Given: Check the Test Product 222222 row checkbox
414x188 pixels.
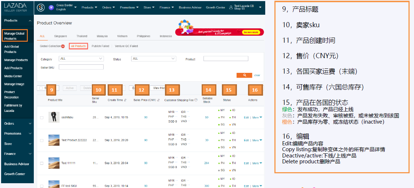Looking at the screenshot, I should 42,141.
